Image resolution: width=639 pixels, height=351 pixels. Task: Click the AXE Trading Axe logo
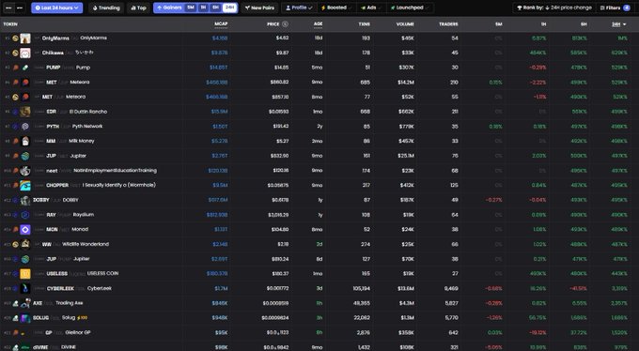pyautogui.click(x=25, y=303)
